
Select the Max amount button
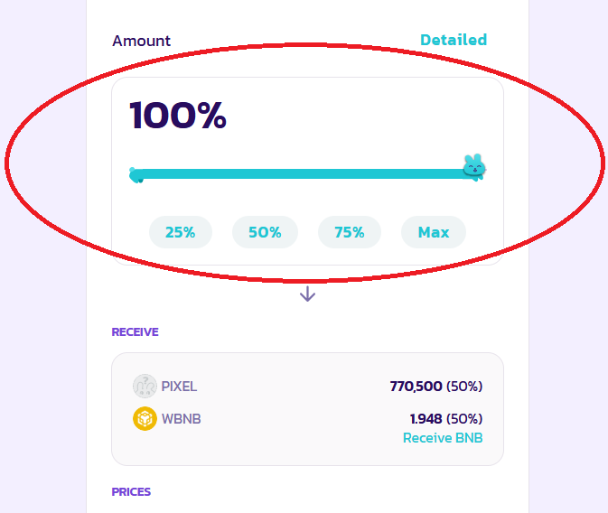click(434, 232)
